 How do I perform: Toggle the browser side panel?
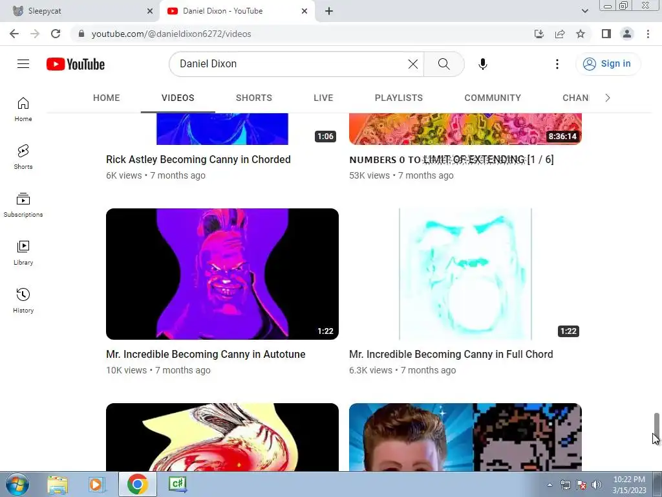click(606, 34)
